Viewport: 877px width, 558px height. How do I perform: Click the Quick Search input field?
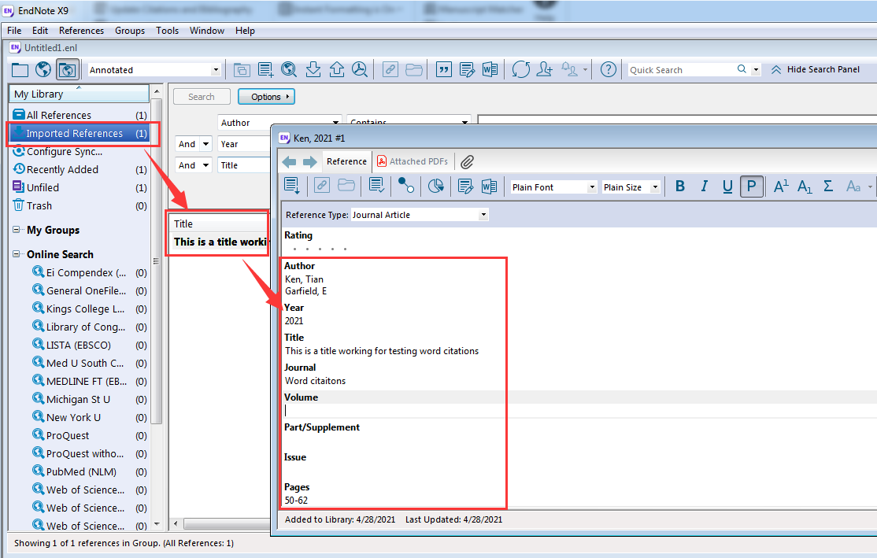pyautogui.click(x=682, y=70)
